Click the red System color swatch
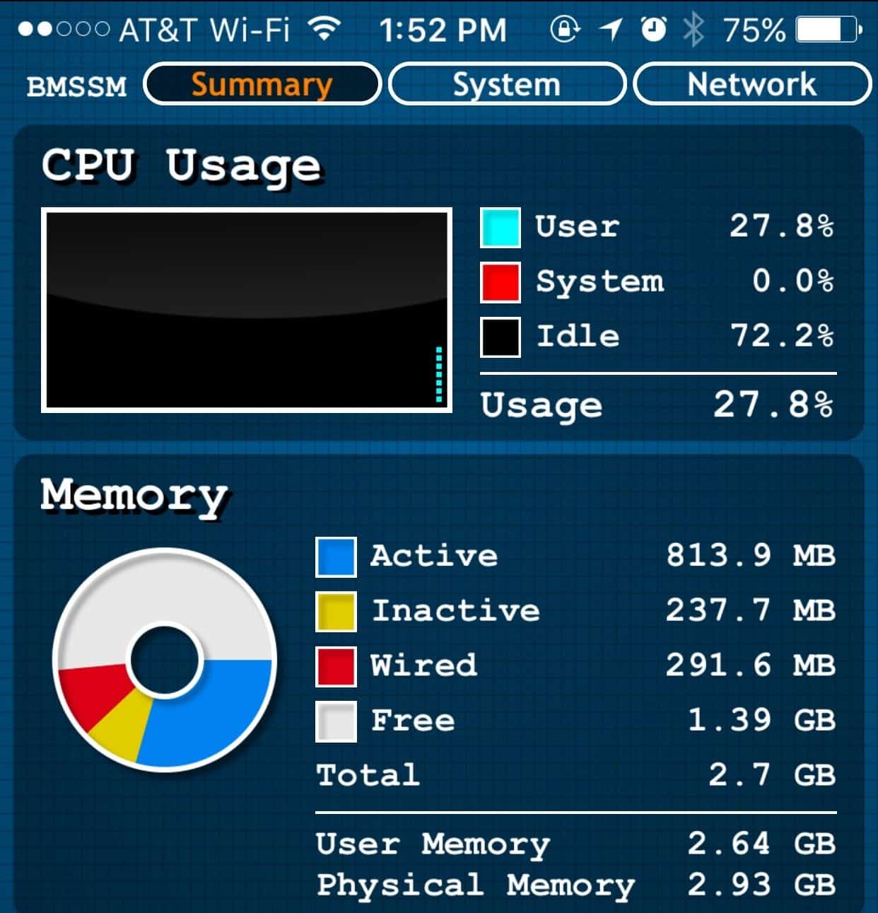This screenshot has height=913, width=878. tap(501, 282)
